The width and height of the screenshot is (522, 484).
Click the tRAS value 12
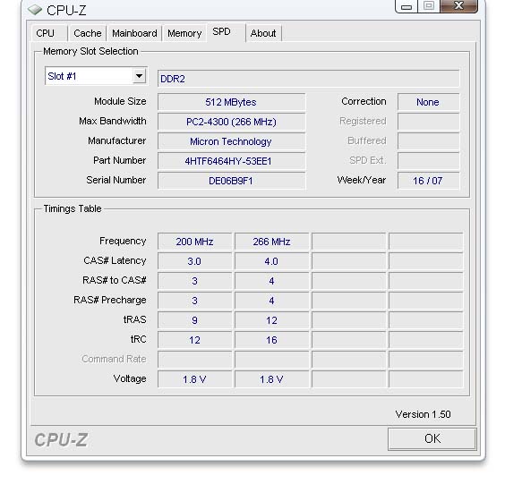[x=271, y=320]
